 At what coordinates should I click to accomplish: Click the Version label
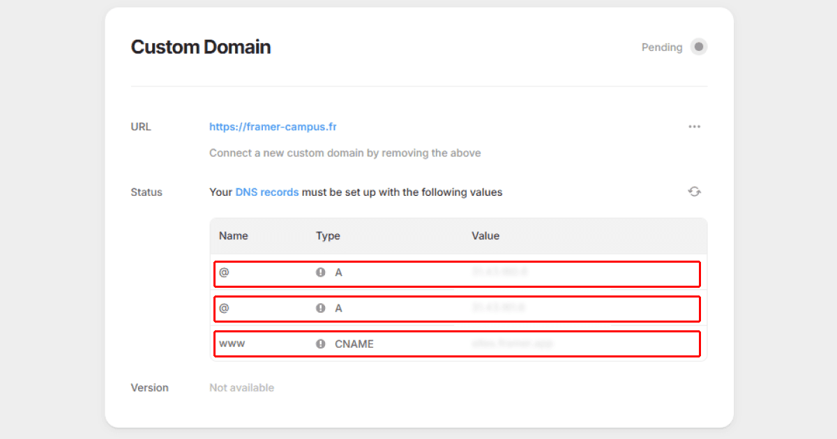(x=150, y=387)
